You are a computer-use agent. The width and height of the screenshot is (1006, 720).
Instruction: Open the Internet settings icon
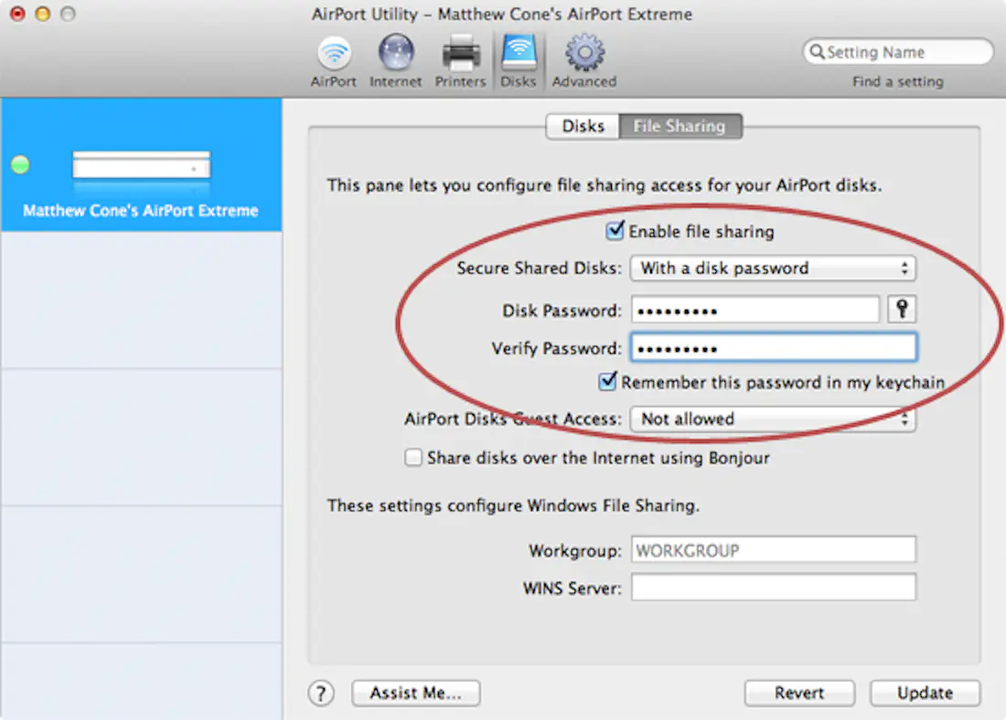[395, 52]
